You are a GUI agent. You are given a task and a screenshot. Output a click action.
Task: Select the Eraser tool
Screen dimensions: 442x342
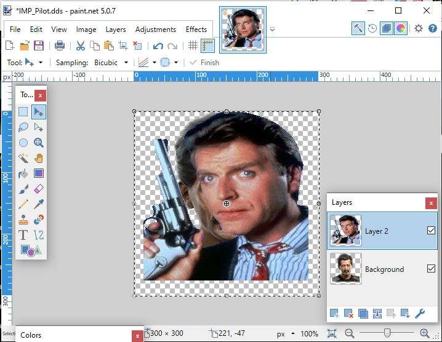[39, 189]
